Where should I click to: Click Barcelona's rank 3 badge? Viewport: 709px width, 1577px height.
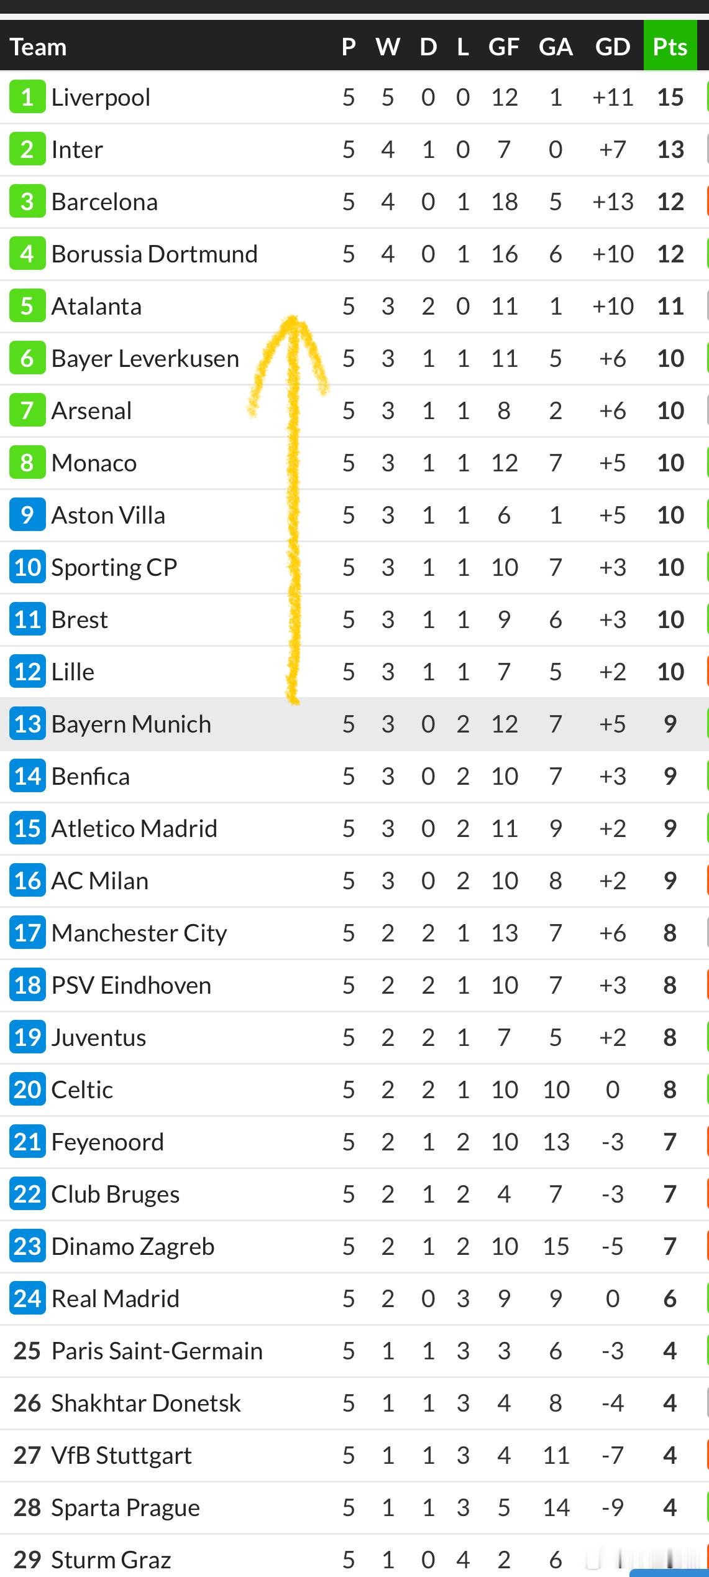tap(27, 201)
